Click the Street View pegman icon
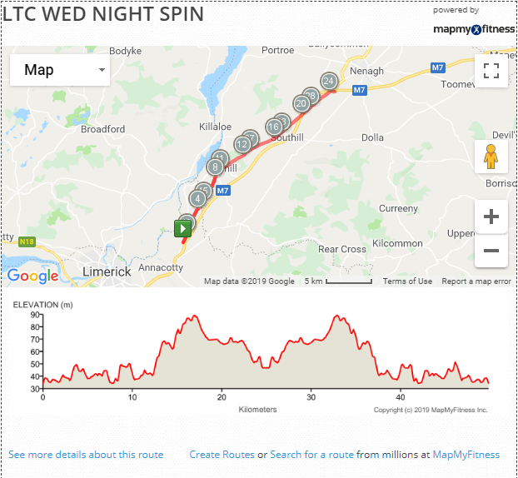 point(491,157)
